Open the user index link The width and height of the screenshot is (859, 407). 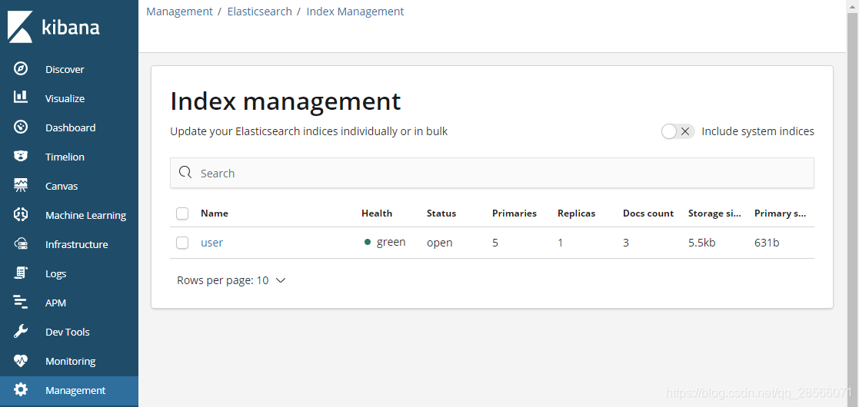tap(211, 243)
